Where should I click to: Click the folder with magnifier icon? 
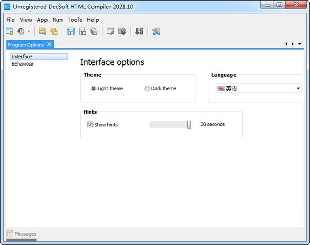click(x=43, y=31)
